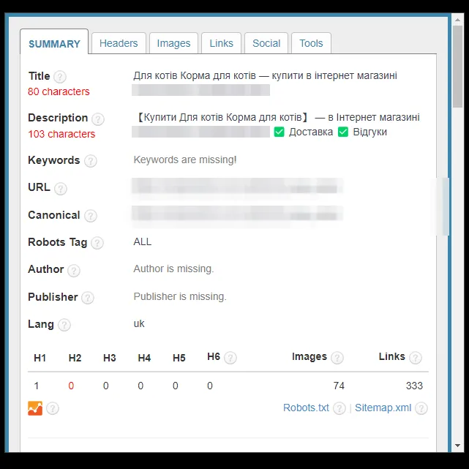Open the Sitemap.xml link
The image size is (469, 469).
tap(383, 408)
